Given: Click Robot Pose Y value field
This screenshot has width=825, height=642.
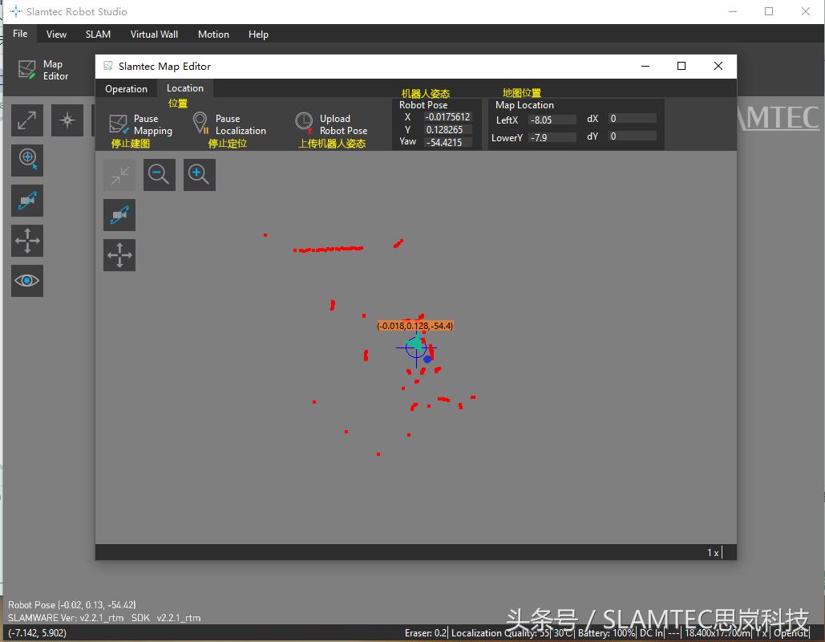Looking at the screenshot, I should point(447,129).
